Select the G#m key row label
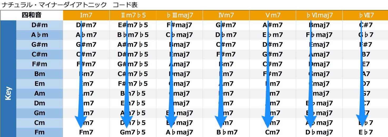The width and height of the screenshot is (388, 137). pyautogui.click(x=40, y=45)
